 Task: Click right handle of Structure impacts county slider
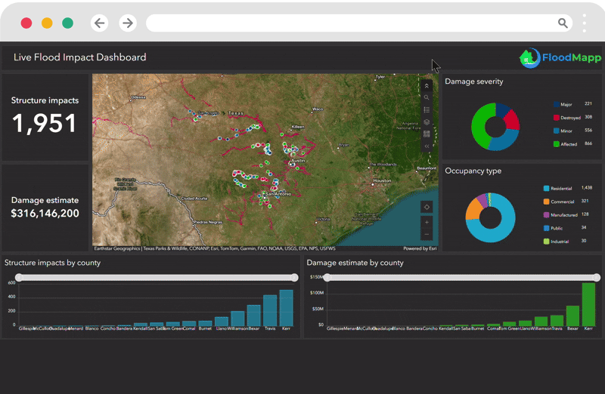pyautogui.click(x=294, y=277)
